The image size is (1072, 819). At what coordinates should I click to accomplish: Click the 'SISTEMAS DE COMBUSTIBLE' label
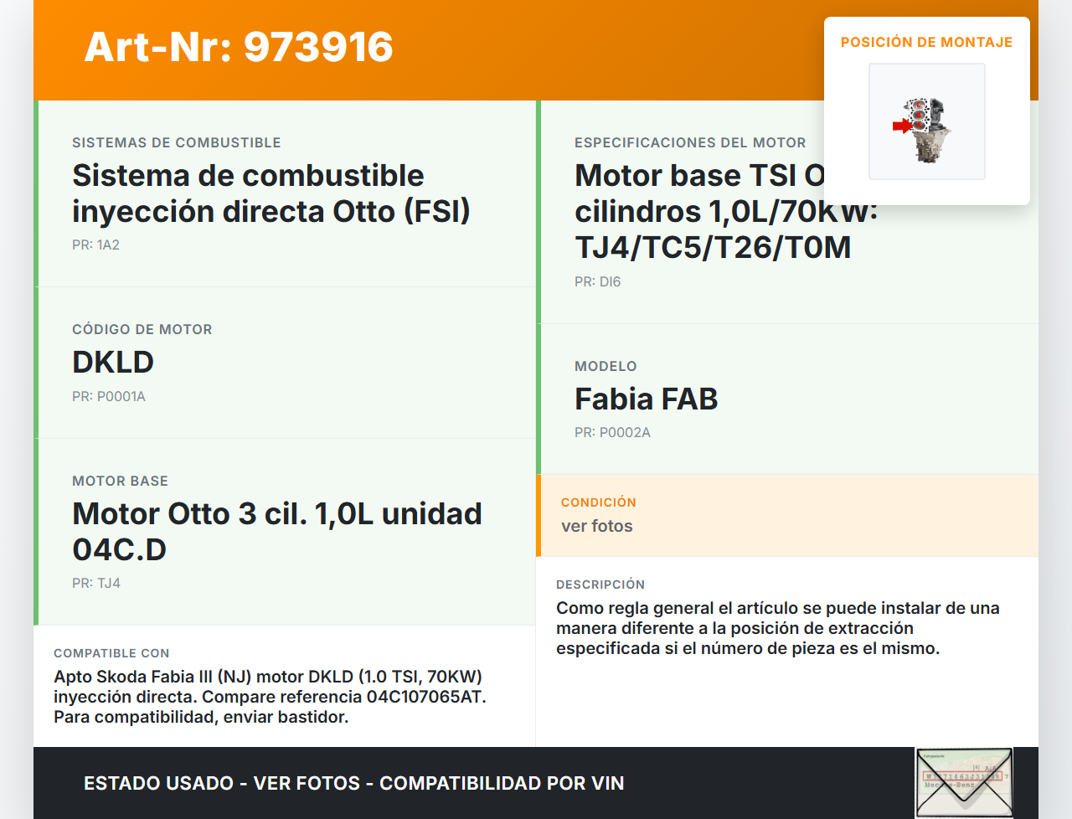tap(177, 143)
